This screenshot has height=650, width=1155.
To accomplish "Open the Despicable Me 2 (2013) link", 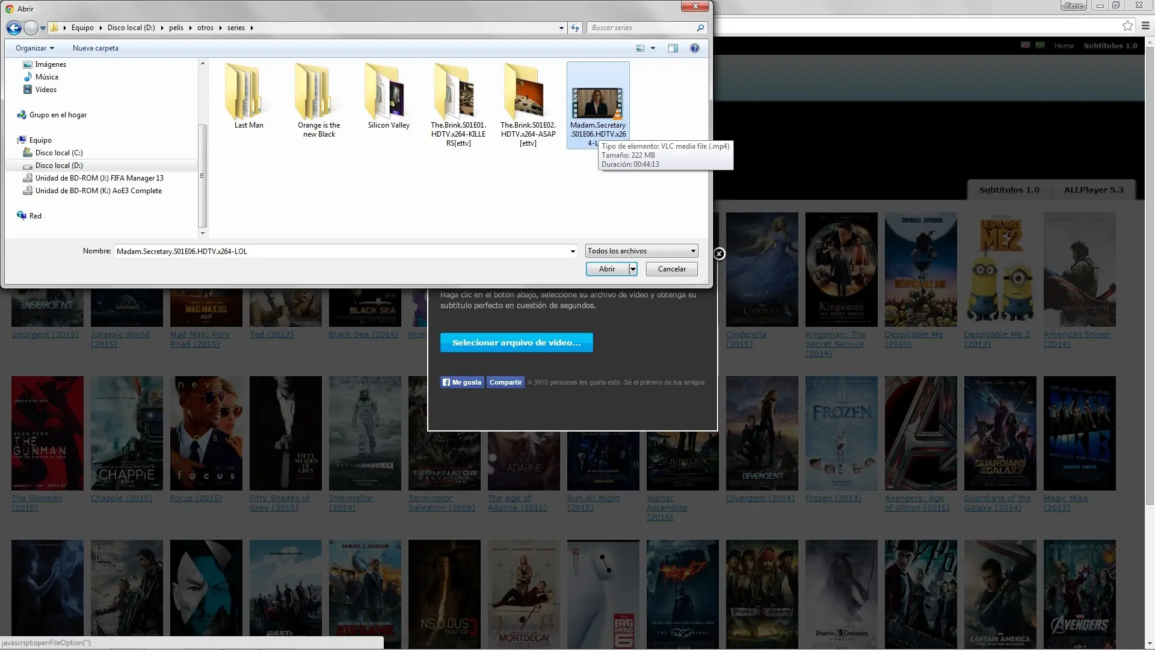I will click(x=997, y=339).
